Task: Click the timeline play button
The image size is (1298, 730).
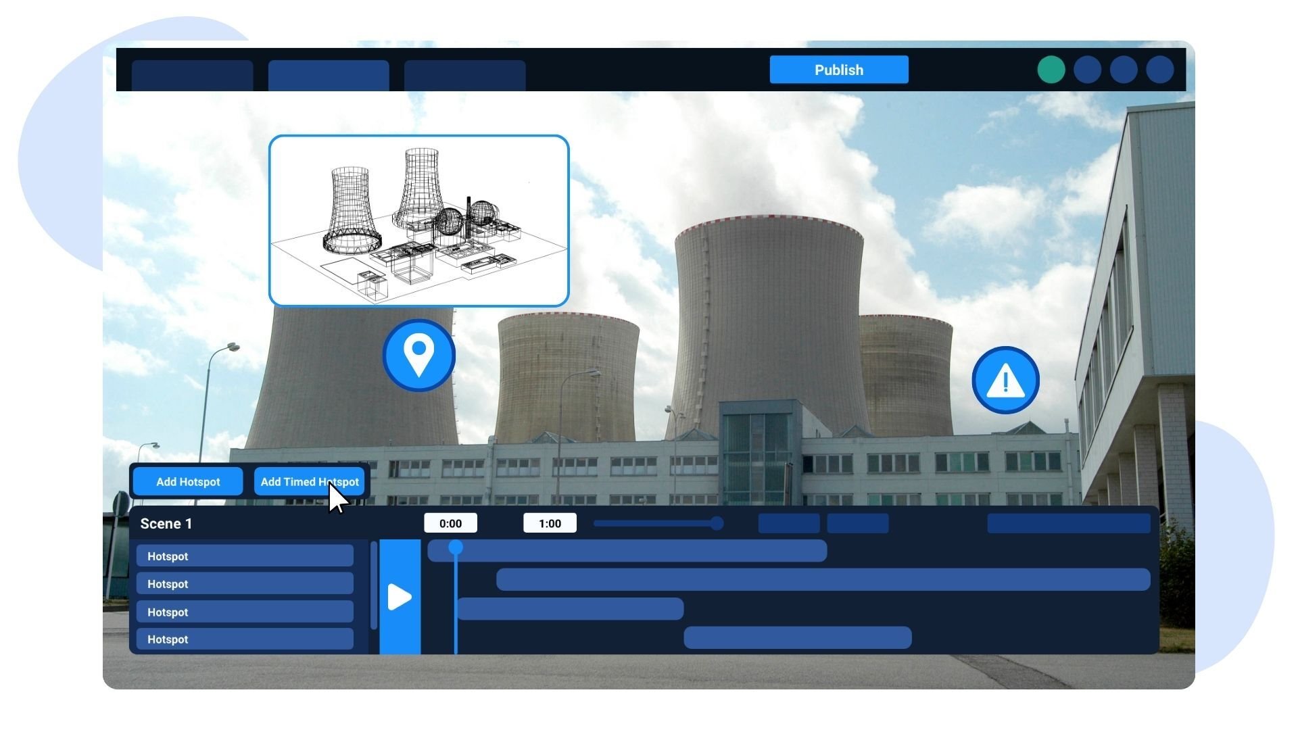Action: pyautogui.click(x=400, y=597)
